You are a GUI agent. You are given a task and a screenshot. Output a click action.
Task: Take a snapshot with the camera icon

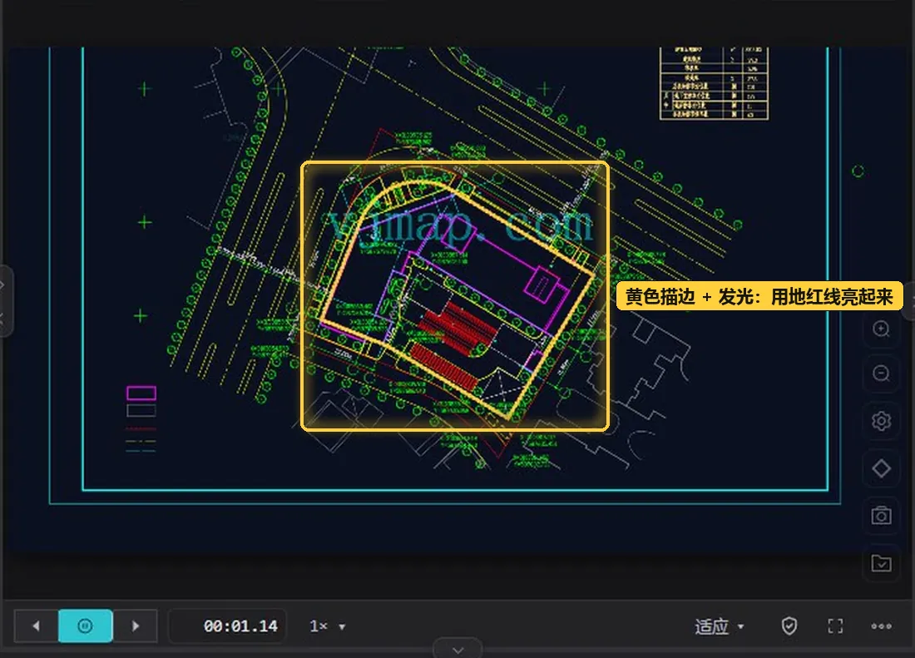click(x=881, y=516)
